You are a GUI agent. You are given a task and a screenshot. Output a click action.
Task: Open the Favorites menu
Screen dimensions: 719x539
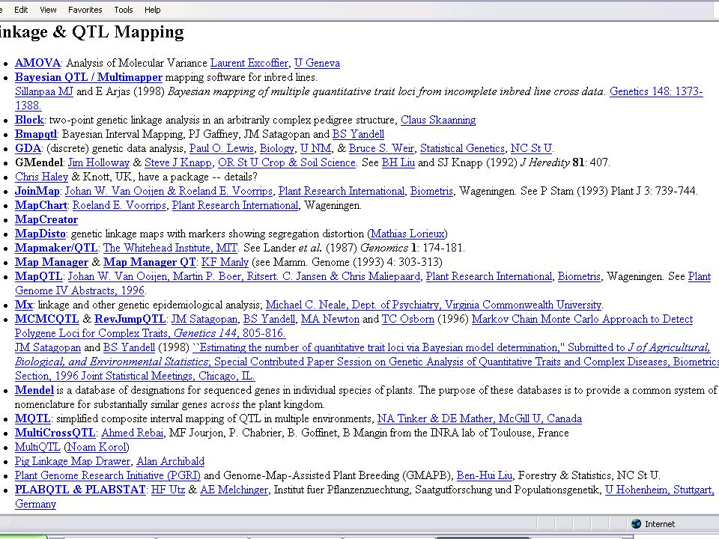coord(85,10)
